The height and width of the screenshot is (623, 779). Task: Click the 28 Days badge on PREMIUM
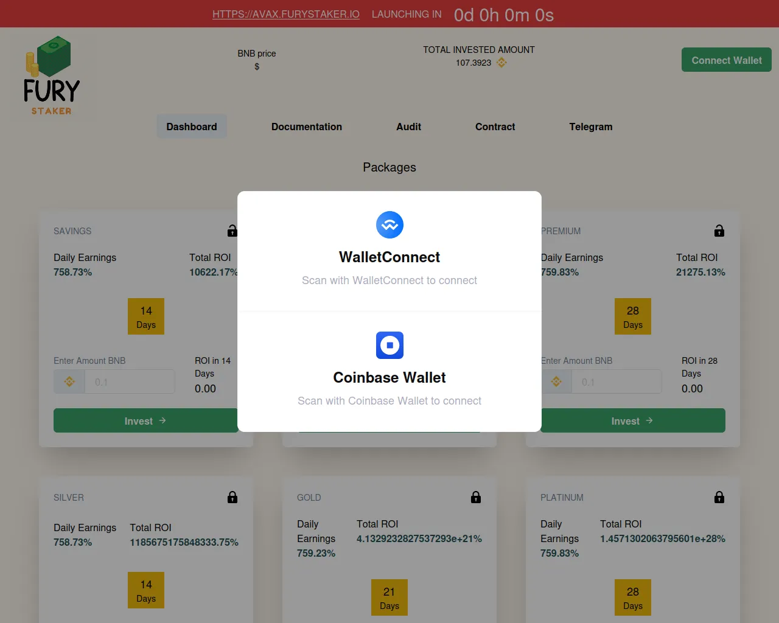coord(633,316)
